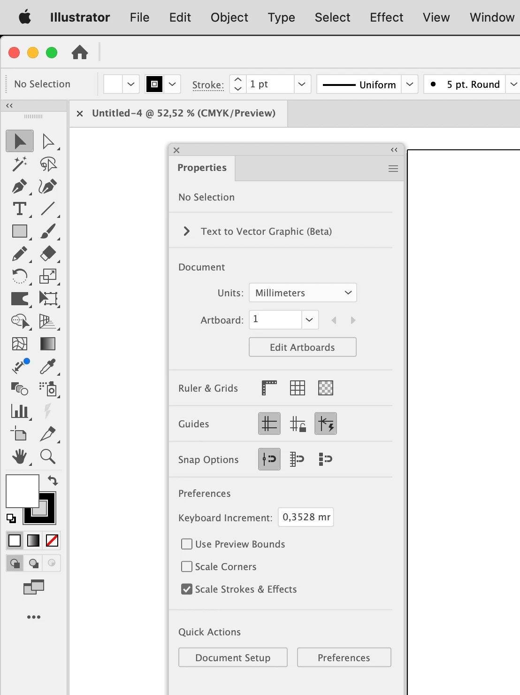Choose the Pencil tool
This screenshot has width=520, height=695.
coord(20,254)
